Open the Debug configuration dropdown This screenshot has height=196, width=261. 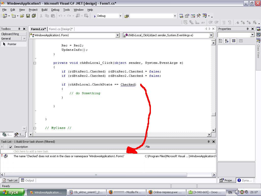[x=120, y=16]
